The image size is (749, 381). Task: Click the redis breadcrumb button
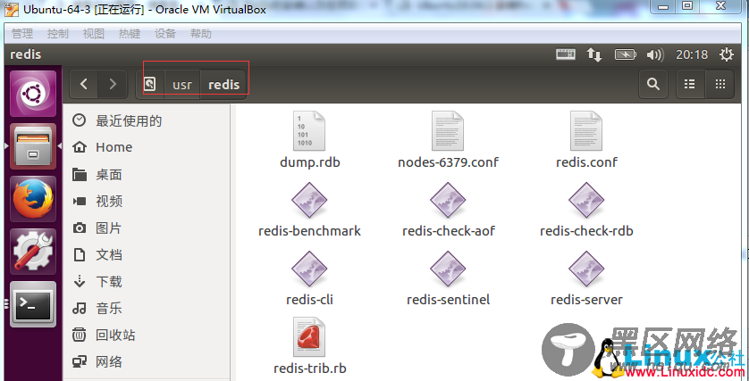tap(223, 85)
